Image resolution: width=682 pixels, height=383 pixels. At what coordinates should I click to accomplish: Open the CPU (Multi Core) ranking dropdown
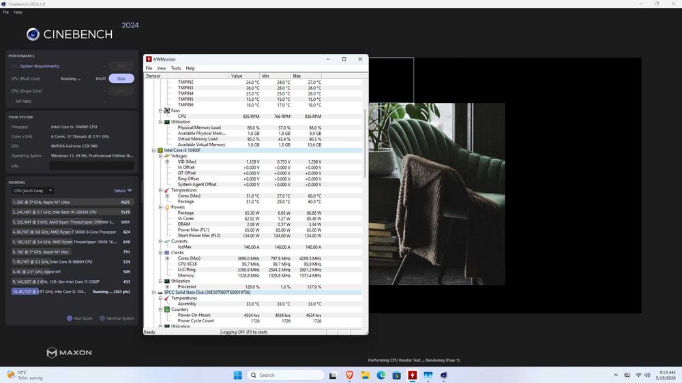coord(33,190)
